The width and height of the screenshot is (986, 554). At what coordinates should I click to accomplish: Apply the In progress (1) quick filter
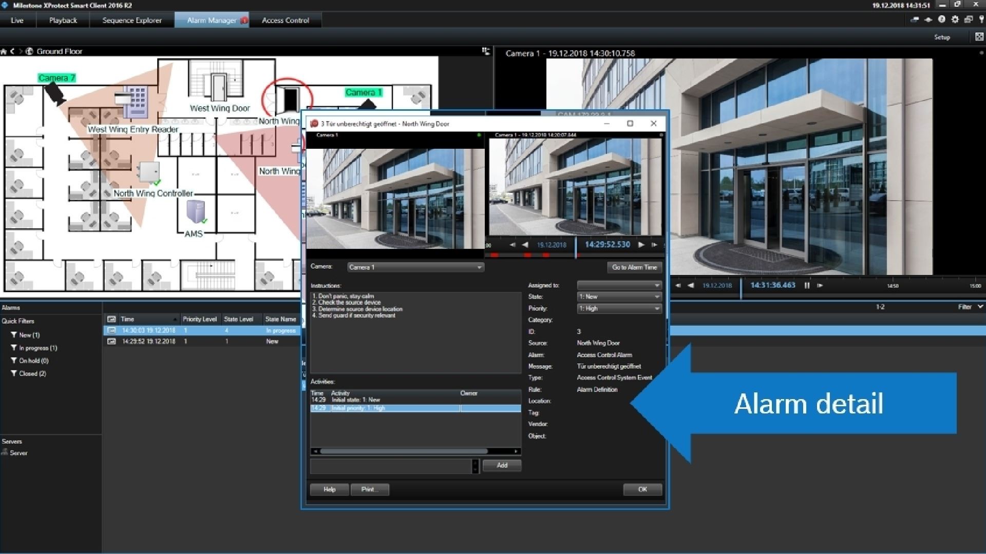(x=37, y=348)
